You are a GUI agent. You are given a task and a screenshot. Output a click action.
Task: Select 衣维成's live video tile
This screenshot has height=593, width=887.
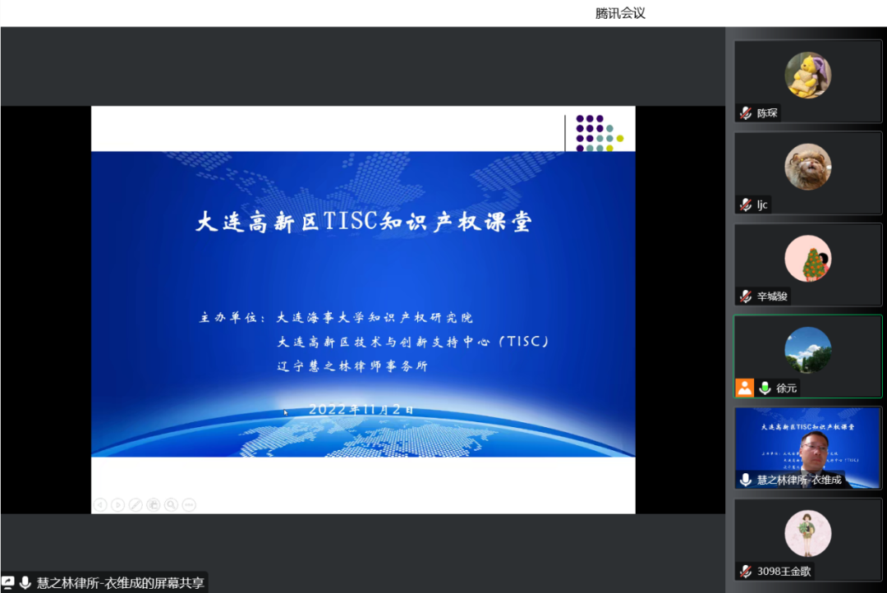(x=808, y=448)
